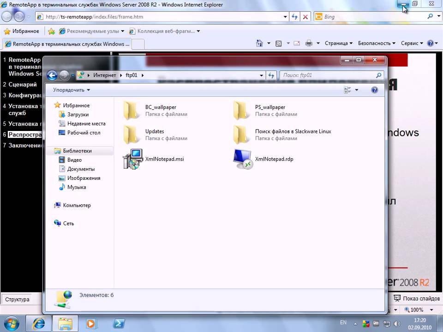Open the Упорядочить dropdown menu
Viewport: 443px width, 332px height.
(72, 90)
